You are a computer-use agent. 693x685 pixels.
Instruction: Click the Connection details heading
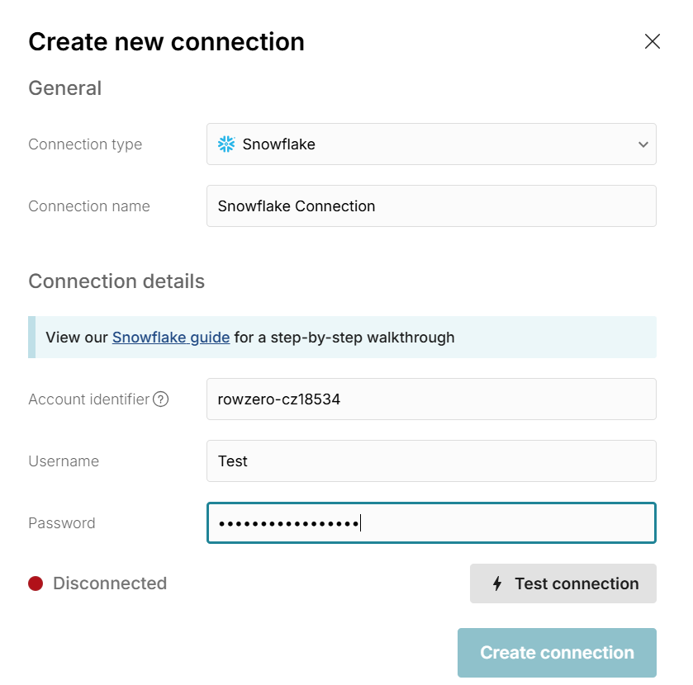(x=116, y=281)
